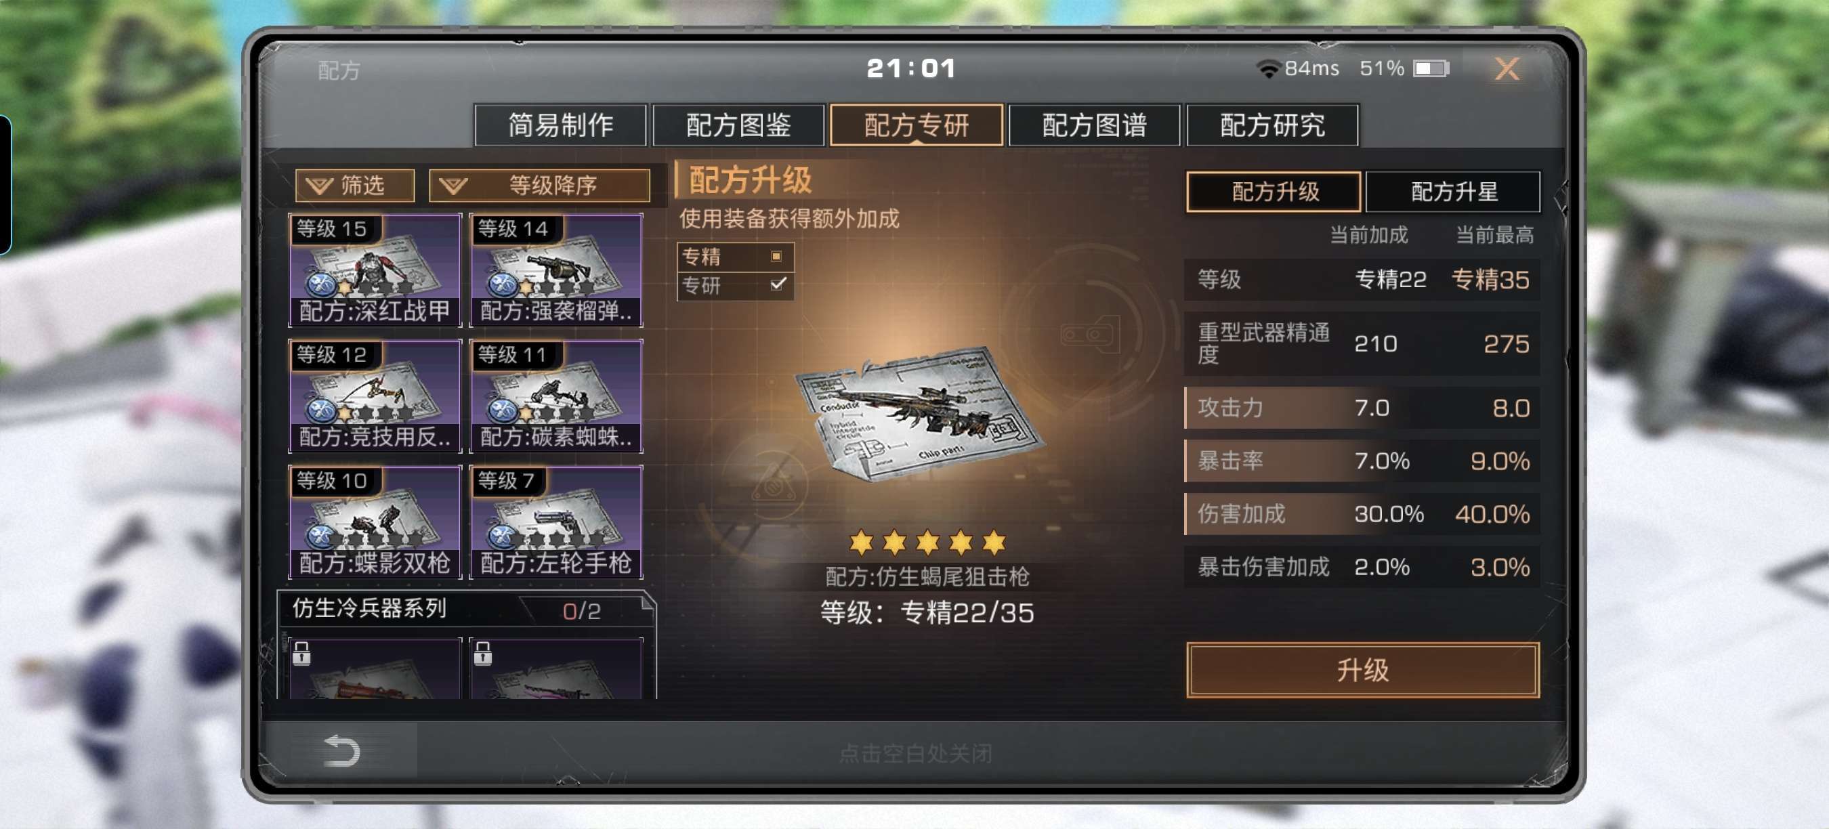Collapse the 仿生冷兵器系列 section header
This screenshot has width=1829, height=829.
(x=467, y=609)
